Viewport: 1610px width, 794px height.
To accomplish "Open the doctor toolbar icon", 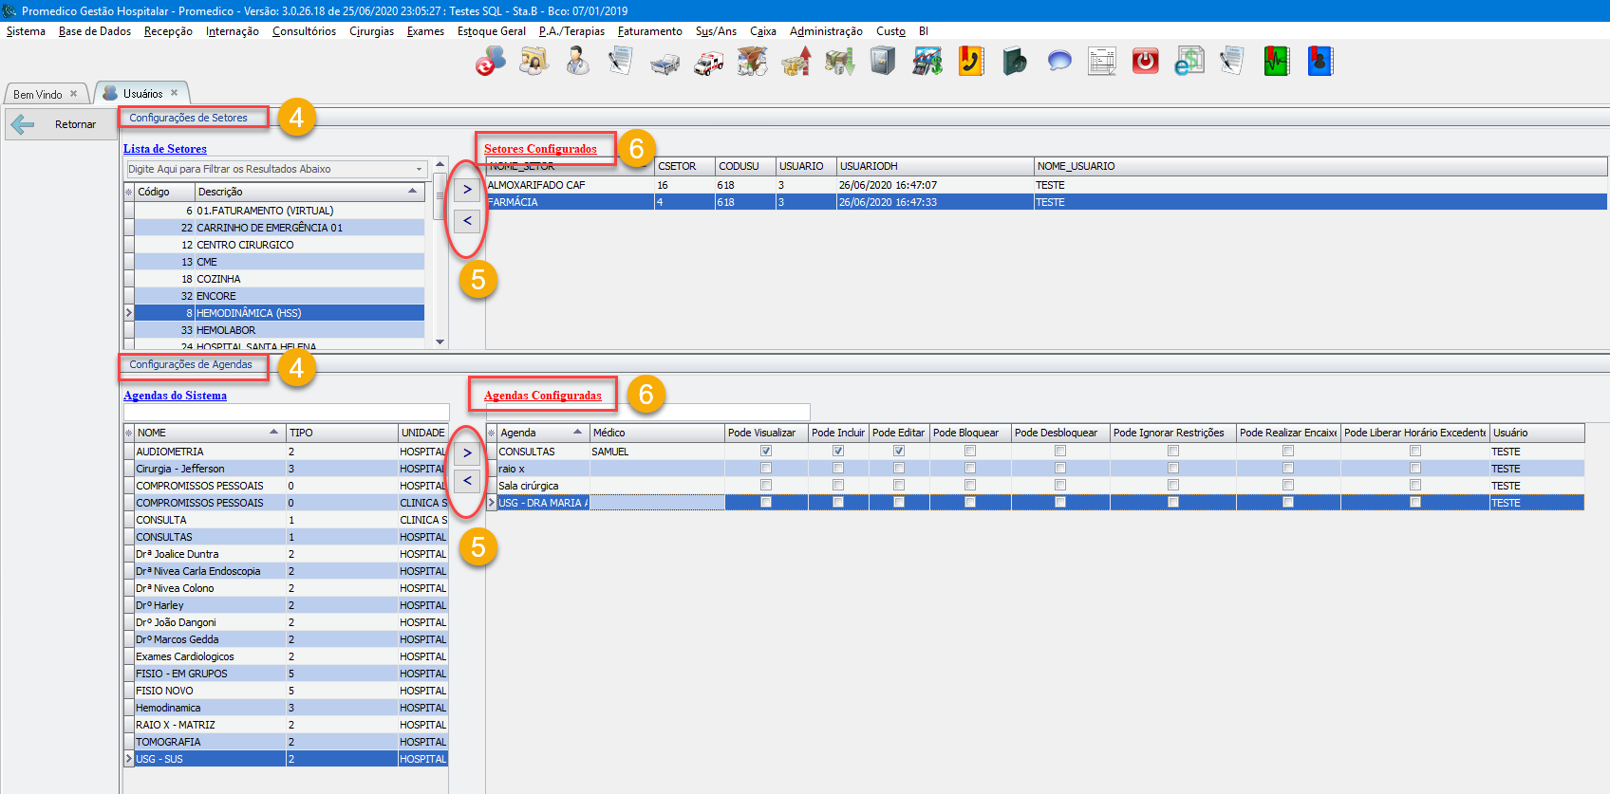I will pyautogui.click(x=577, y=63).
